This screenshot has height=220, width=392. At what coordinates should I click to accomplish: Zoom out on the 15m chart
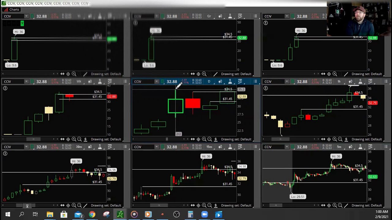[210, 205]
